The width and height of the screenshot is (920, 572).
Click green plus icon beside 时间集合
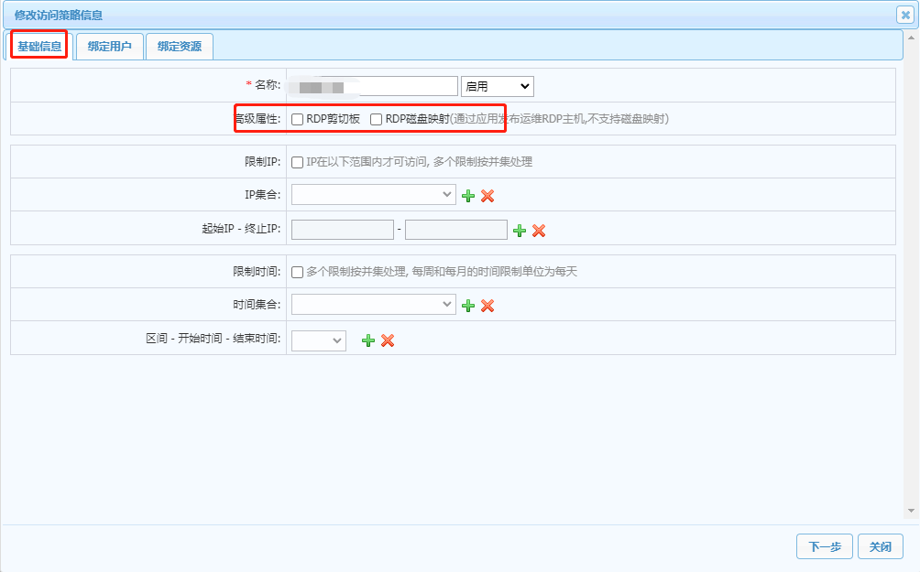coord(468,306)
